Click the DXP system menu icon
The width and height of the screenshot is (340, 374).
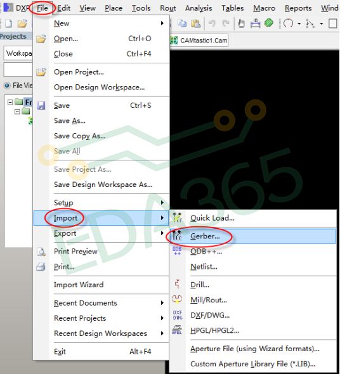[x=8, y=8]
